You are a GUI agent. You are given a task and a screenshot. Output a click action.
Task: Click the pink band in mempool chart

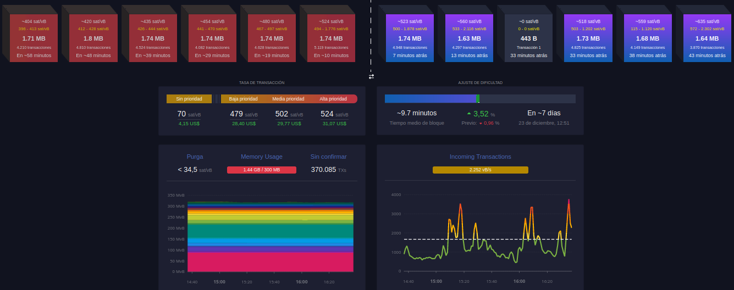point(271,261)
